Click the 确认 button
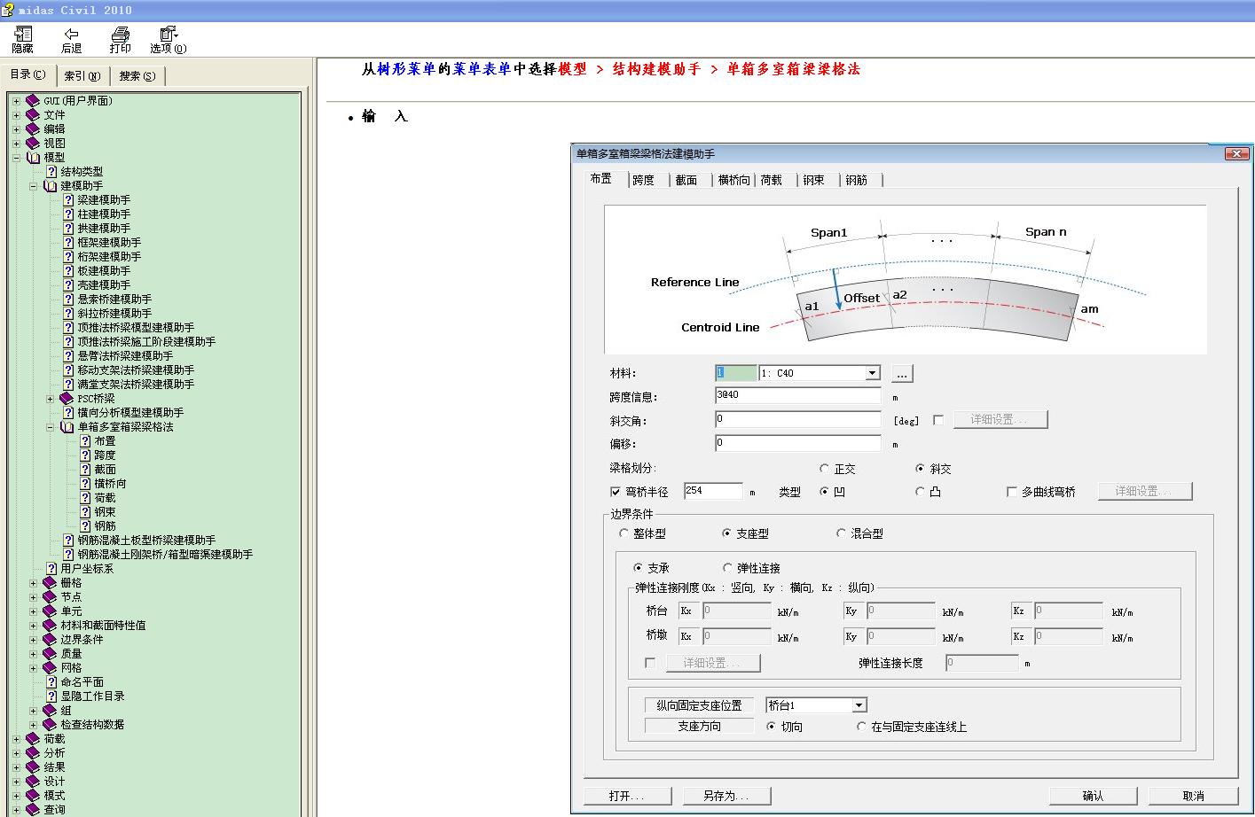Image resolution: width=1255 pixels, height=817 pixels. tap(1093, 796)
